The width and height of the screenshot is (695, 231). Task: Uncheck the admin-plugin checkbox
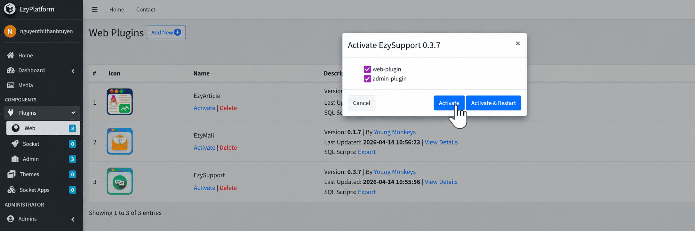coord(367,79)
